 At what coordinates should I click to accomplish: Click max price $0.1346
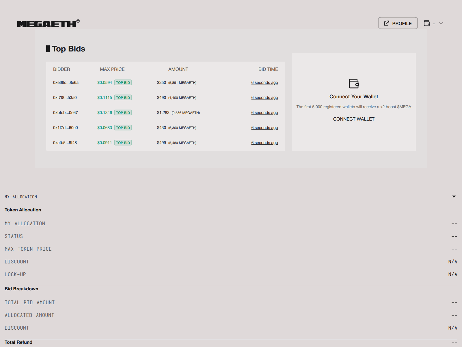pyautogui.click(x=105, y=112)
